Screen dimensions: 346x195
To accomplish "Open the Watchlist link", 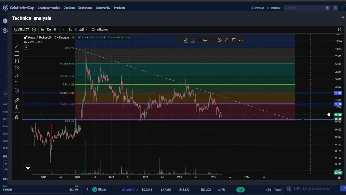I will [274, 8].
